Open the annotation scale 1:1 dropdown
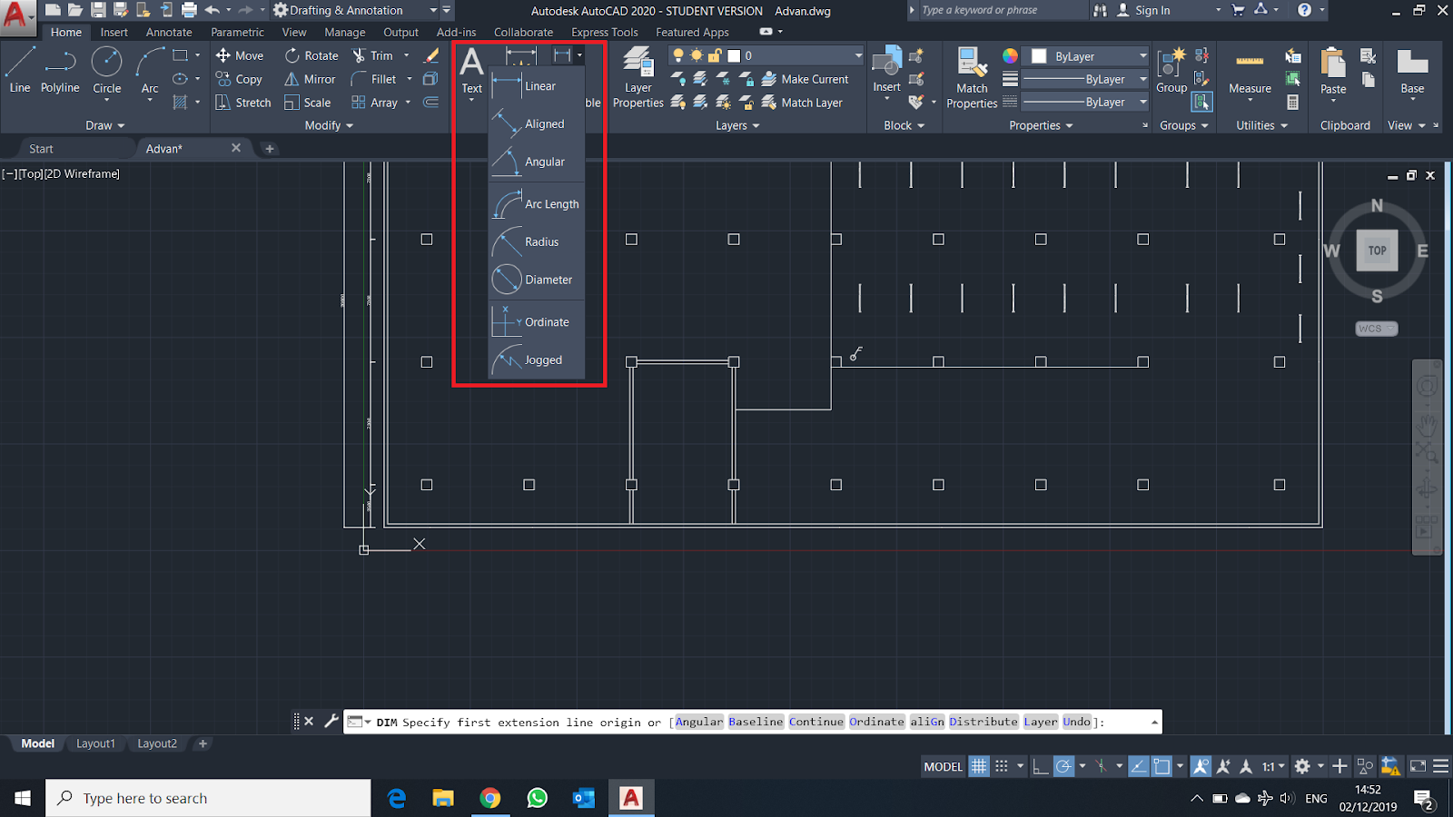The width and height of the screenshot is (1453, 817). [x=1273, y=766]
